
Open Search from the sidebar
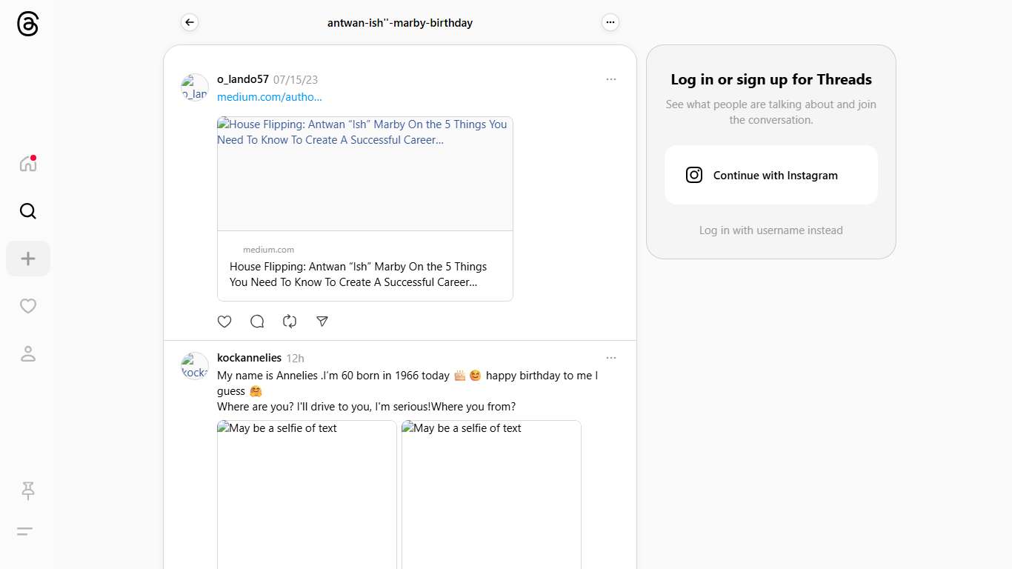point(28,211)
